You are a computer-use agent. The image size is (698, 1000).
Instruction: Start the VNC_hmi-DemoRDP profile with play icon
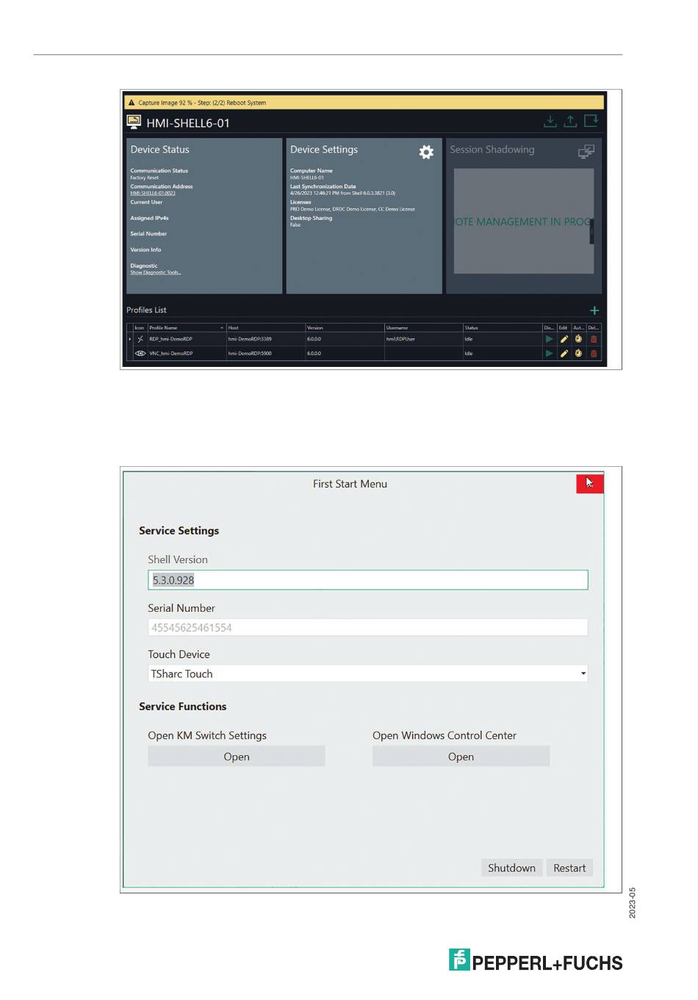(x=549, y=354)
